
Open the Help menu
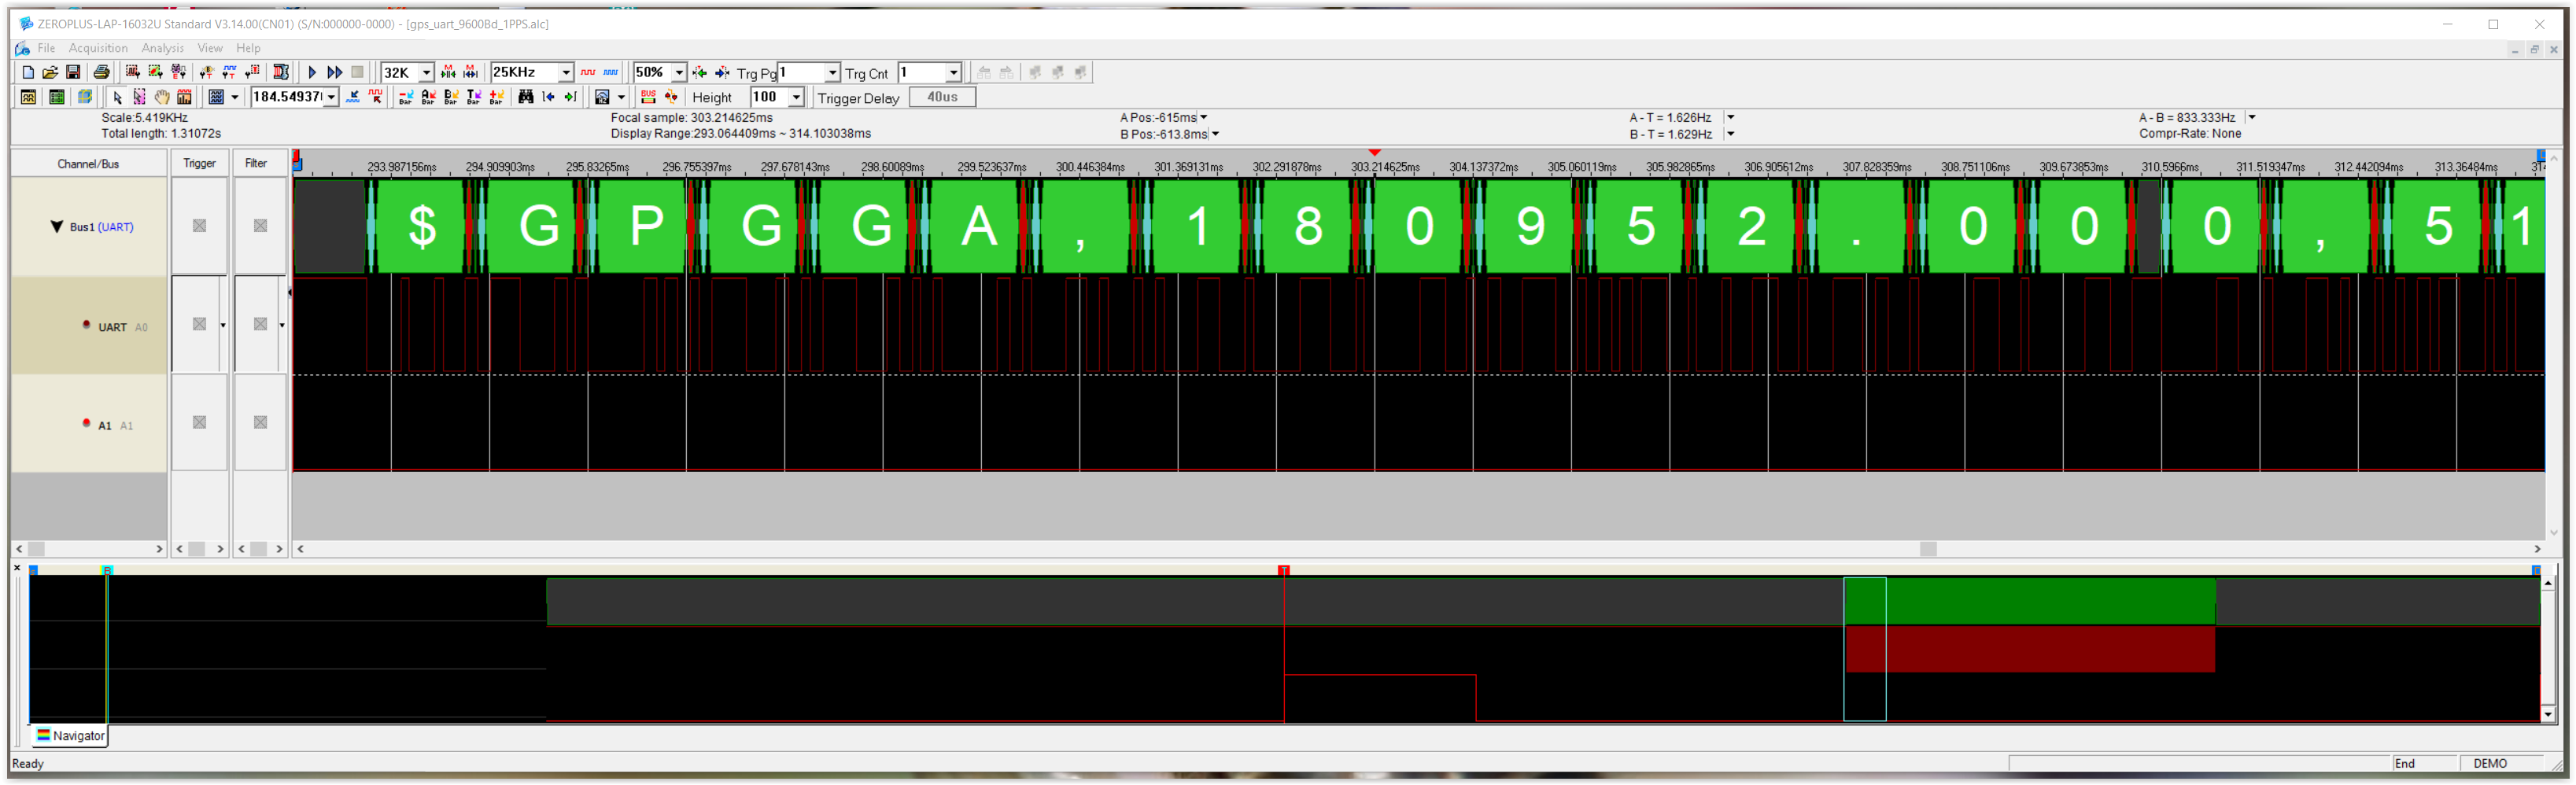248,48
